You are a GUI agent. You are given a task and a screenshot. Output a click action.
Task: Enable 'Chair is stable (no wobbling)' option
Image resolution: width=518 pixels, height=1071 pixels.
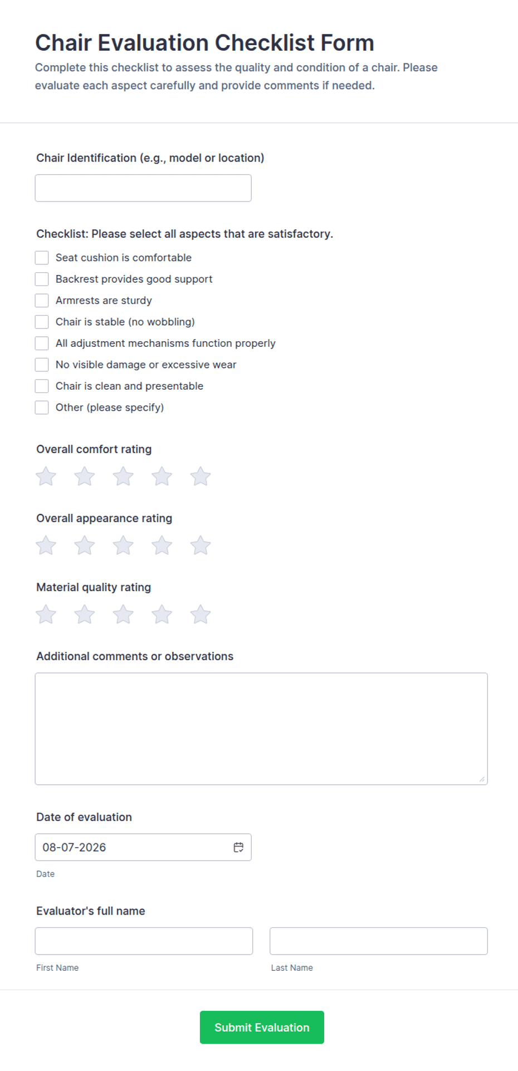tap(42, 322)
